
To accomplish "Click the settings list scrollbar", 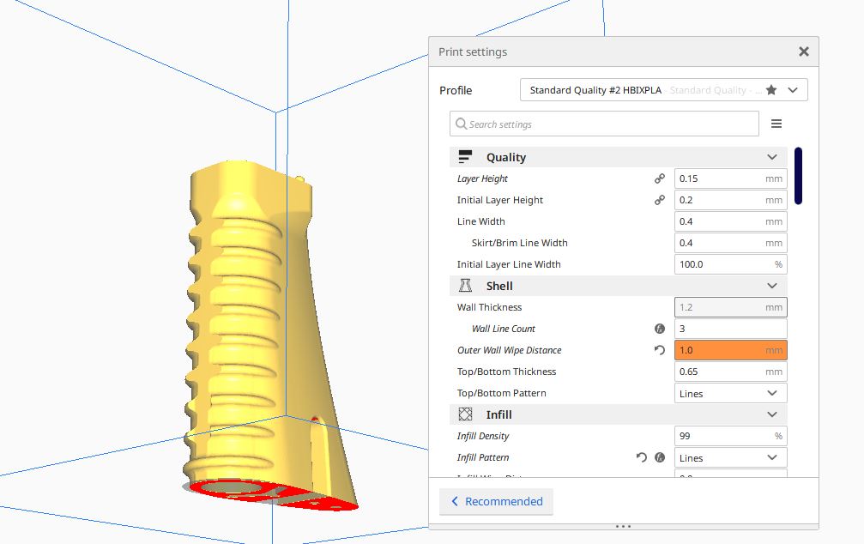I will click(798, 176).
